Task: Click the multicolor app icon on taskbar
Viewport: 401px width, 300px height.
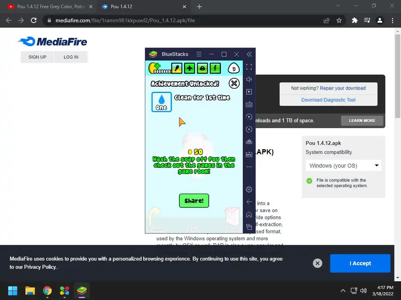Action: tap(65, 291)
